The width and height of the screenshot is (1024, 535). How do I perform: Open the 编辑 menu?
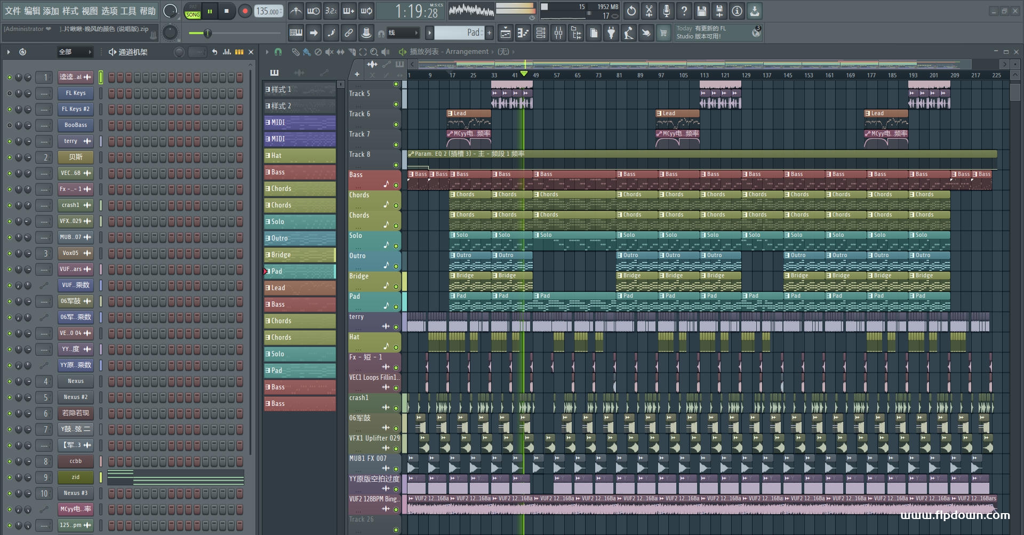click(x=32, y=11)
